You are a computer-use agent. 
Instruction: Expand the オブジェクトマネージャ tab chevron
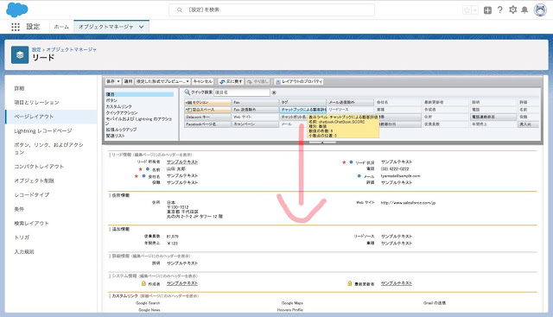pos(142,27)
